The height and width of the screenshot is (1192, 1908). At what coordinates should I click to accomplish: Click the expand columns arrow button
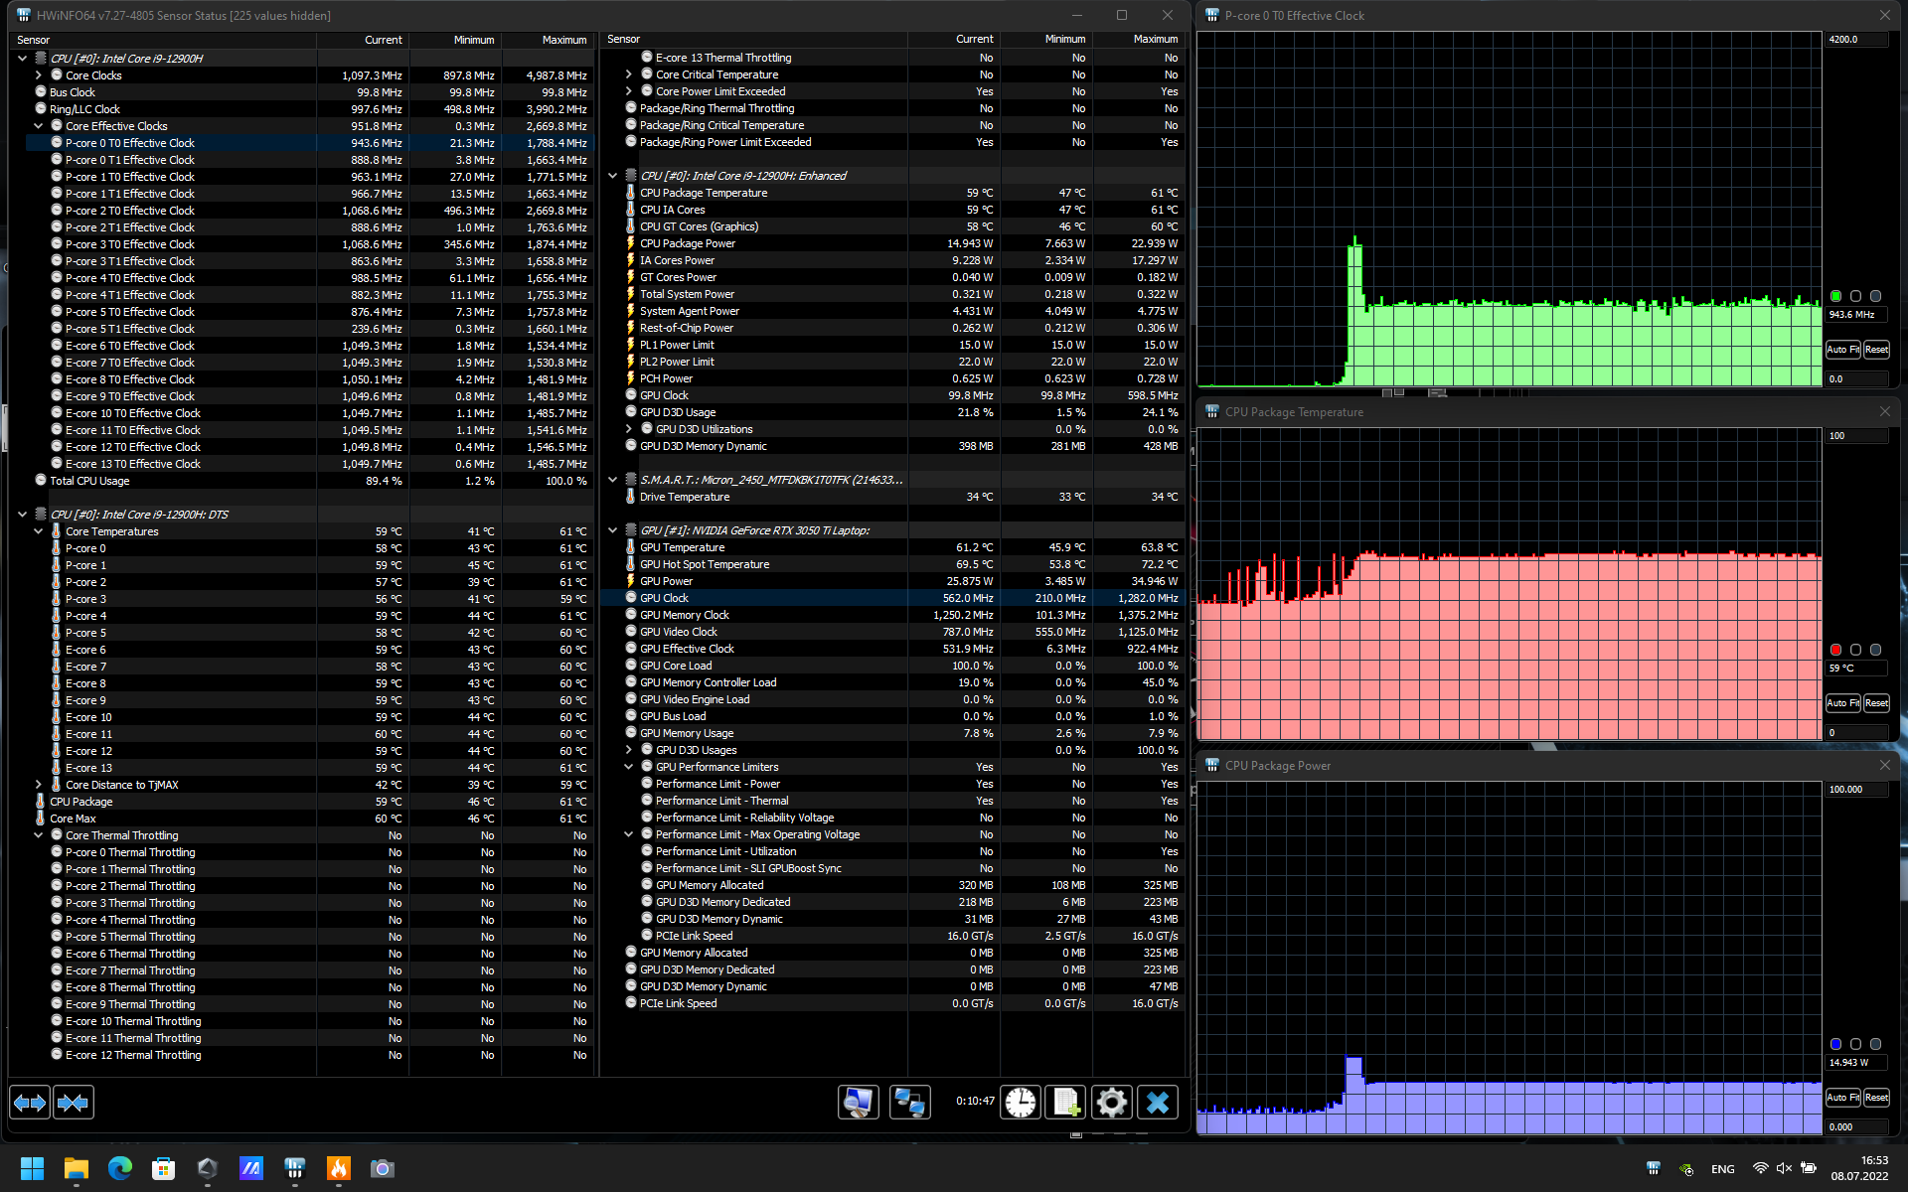(x=30, y=1103)
